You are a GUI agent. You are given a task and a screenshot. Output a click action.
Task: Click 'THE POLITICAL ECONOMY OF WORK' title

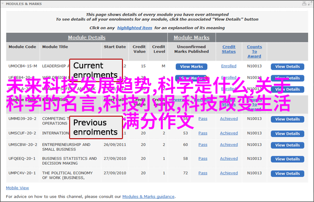68,175
